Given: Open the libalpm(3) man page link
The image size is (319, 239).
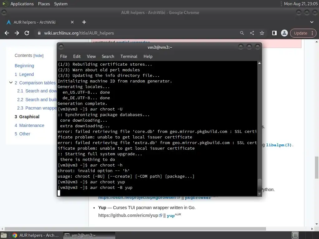Looking at the screenshot, I should (x=279, y=145).
